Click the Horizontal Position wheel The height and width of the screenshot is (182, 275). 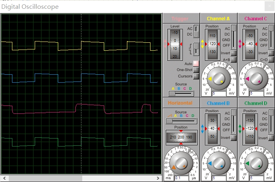(181, 137)
